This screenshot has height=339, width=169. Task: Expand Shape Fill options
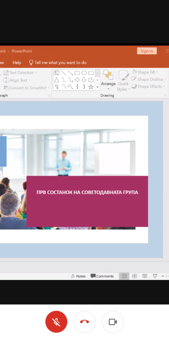point(145,72)
